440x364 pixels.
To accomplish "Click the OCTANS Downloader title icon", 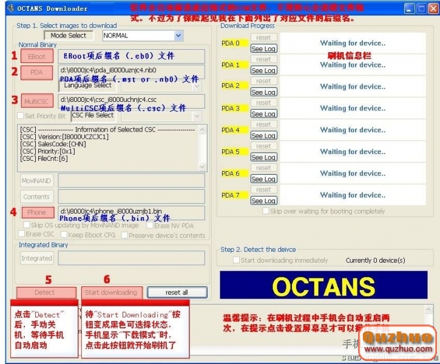I will [11, 8].
